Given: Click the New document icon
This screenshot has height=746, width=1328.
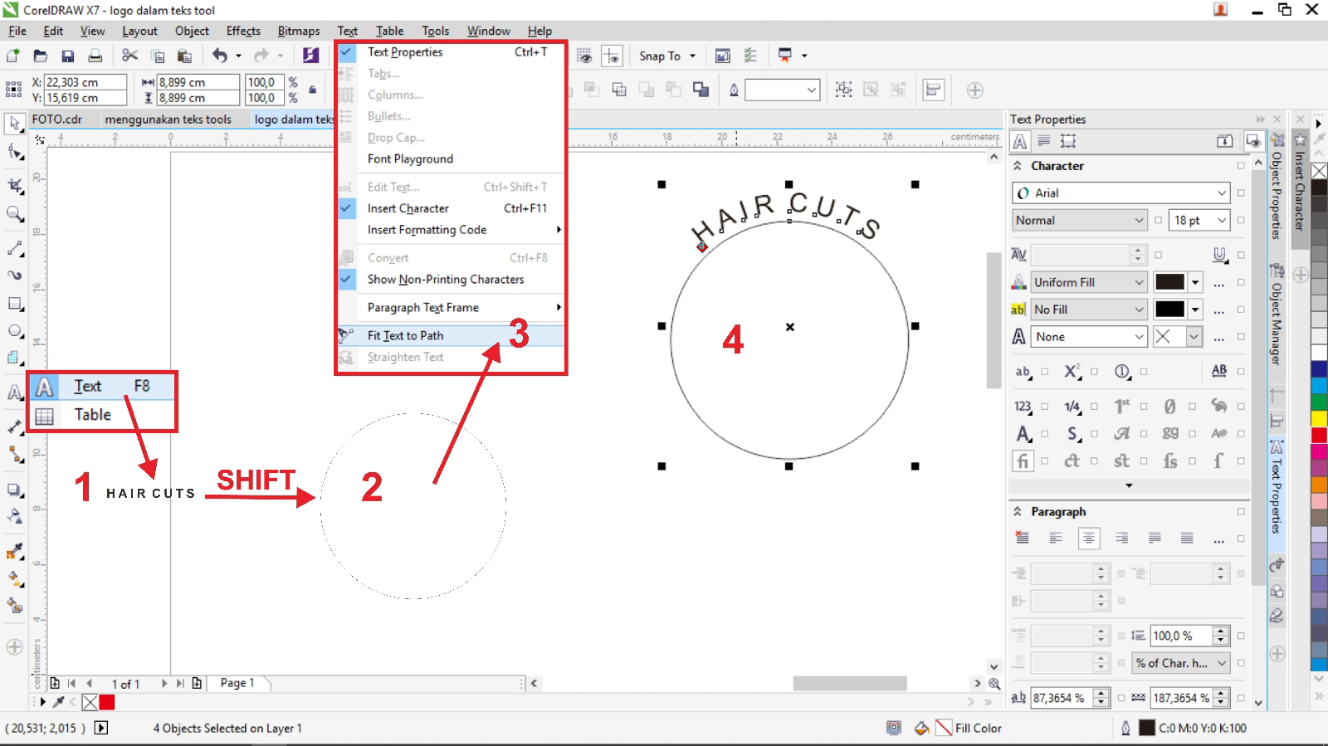Looking at the screenshot, I should pyautogui.click(x=13, y=56).
